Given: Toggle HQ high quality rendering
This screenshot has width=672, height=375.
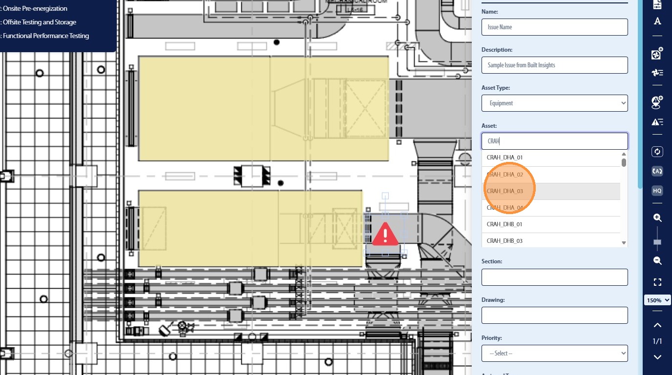Looking at the screenshot, I should coord(657,191).
